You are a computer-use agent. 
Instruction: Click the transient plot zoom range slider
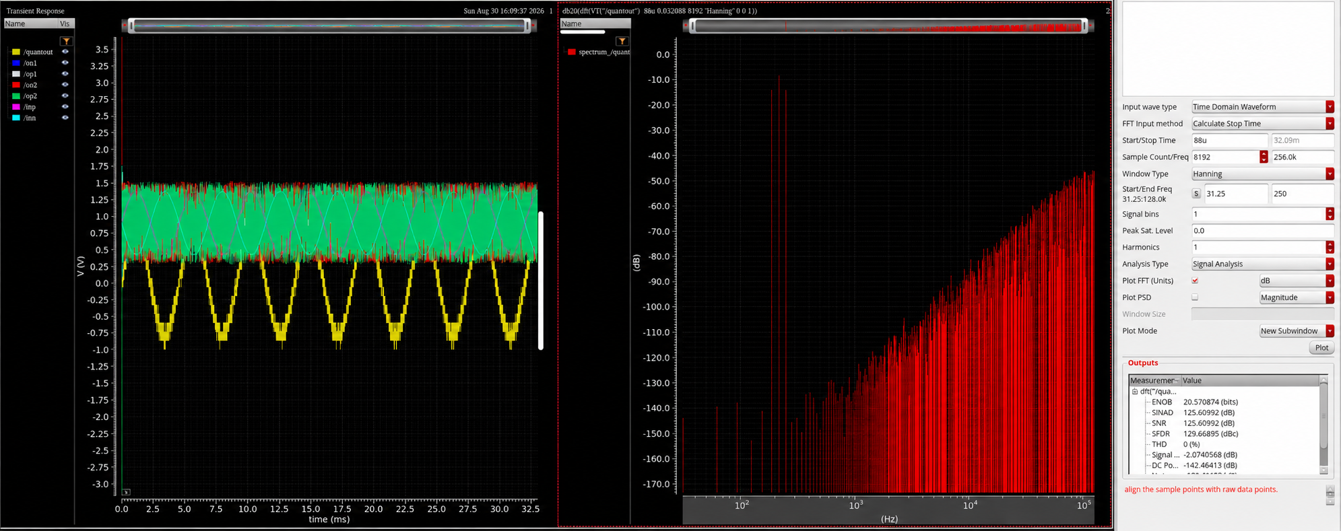point(329,26)
